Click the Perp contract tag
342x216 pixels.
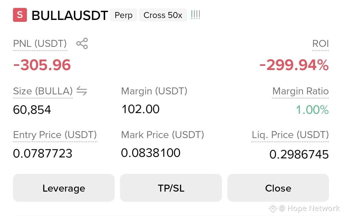pyautogui.click(x=123, y=15)
